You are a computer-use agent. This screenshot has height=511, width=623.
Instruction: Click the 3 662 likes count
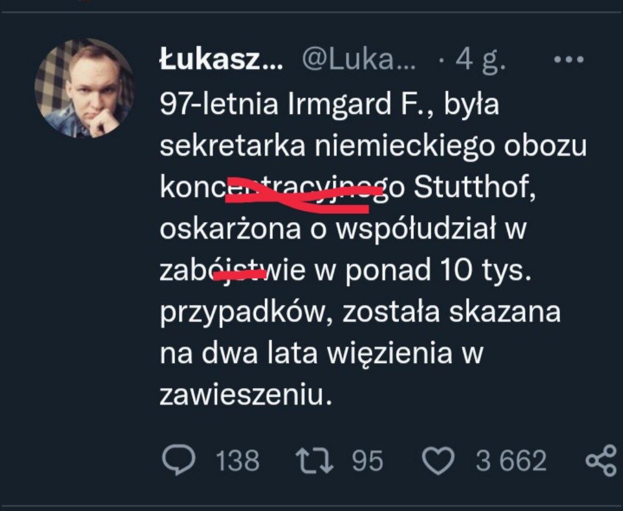(511, 460)
